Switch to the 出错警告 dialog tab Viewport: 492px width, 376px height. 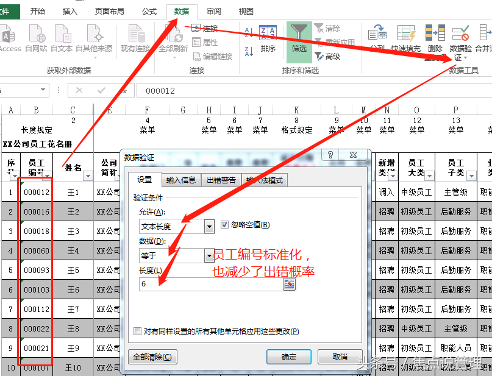point(221,180)
